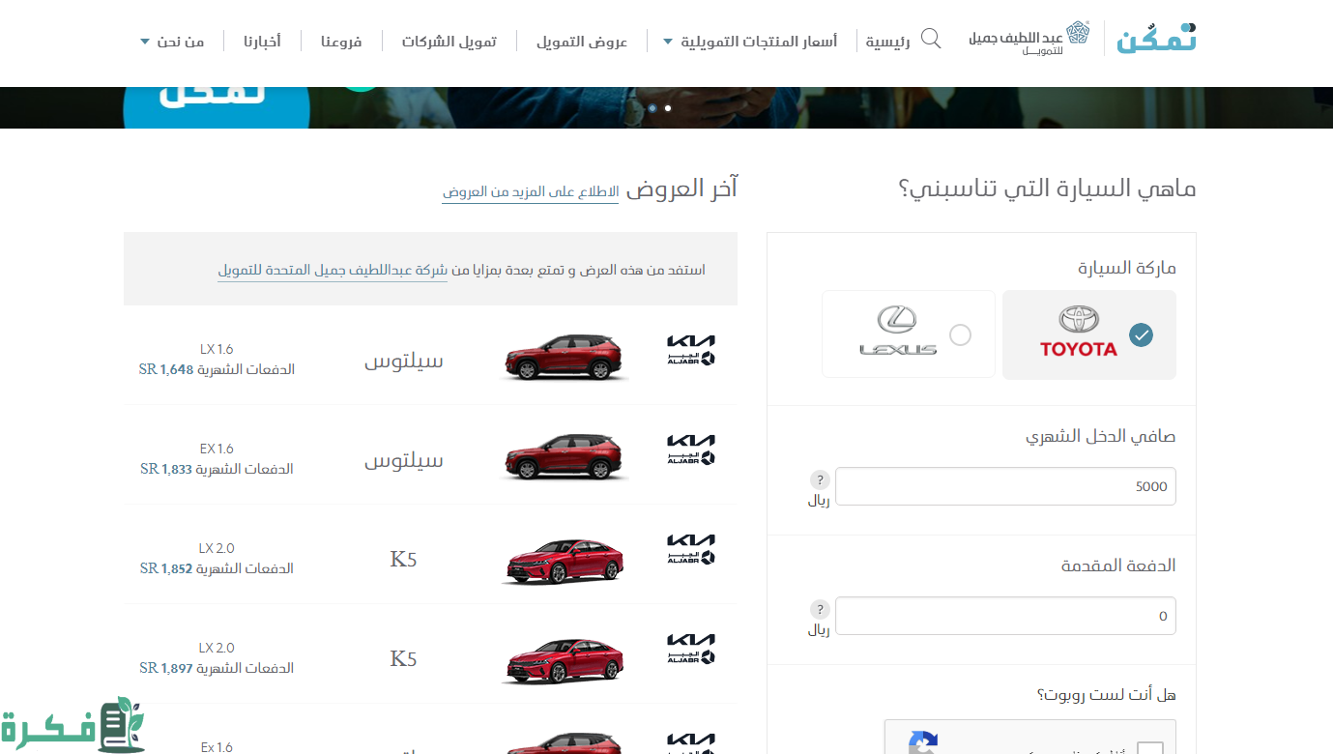Open the عروض التمويل menu item
Image resolution: width=1333 pixels, height=754 pixels.
click(x=582, y=42)
